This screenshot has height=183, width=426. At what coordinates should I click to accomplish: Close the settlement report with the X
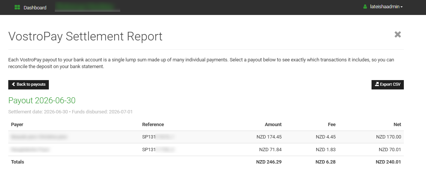(x=398, y=34)
